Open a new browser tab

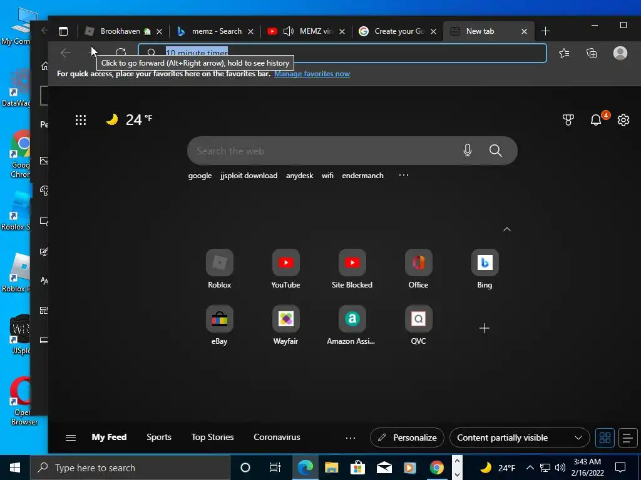[x=545, y=31]
